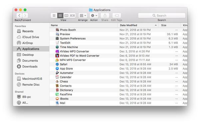
Task: Switch to icon view mode
Action: pos(54,16)
